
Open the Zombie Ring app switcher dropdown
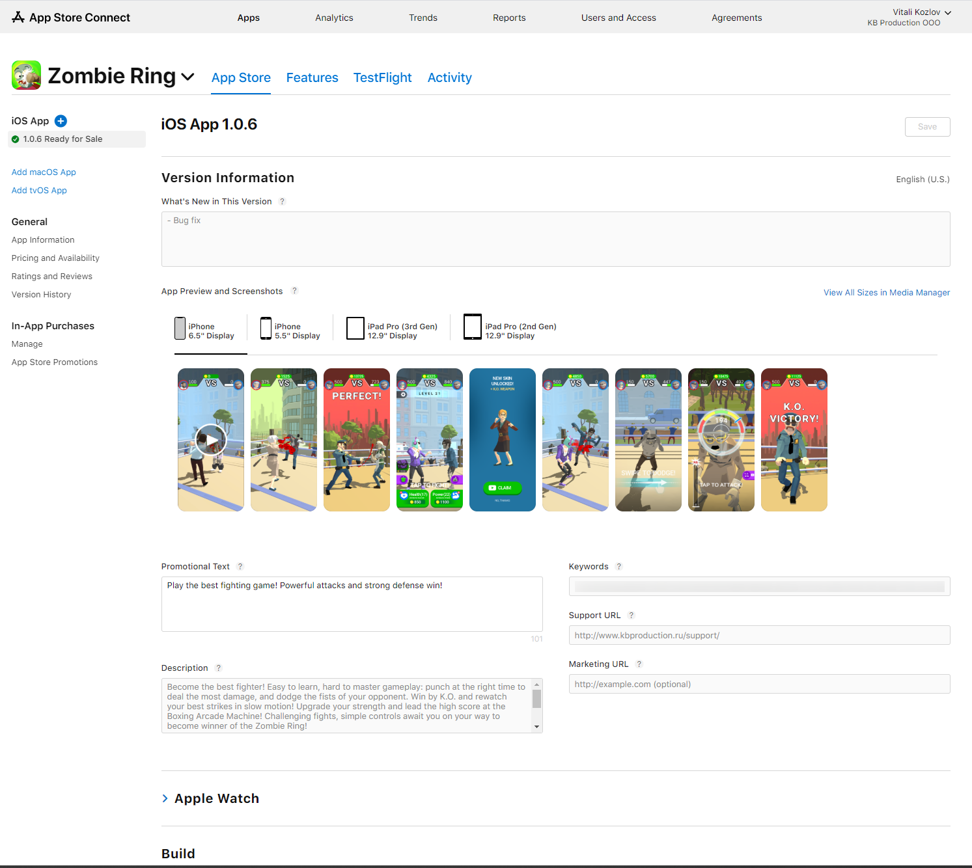187,77
